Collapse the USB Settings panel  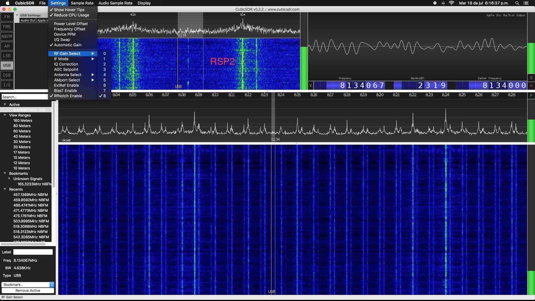(17, 15)
